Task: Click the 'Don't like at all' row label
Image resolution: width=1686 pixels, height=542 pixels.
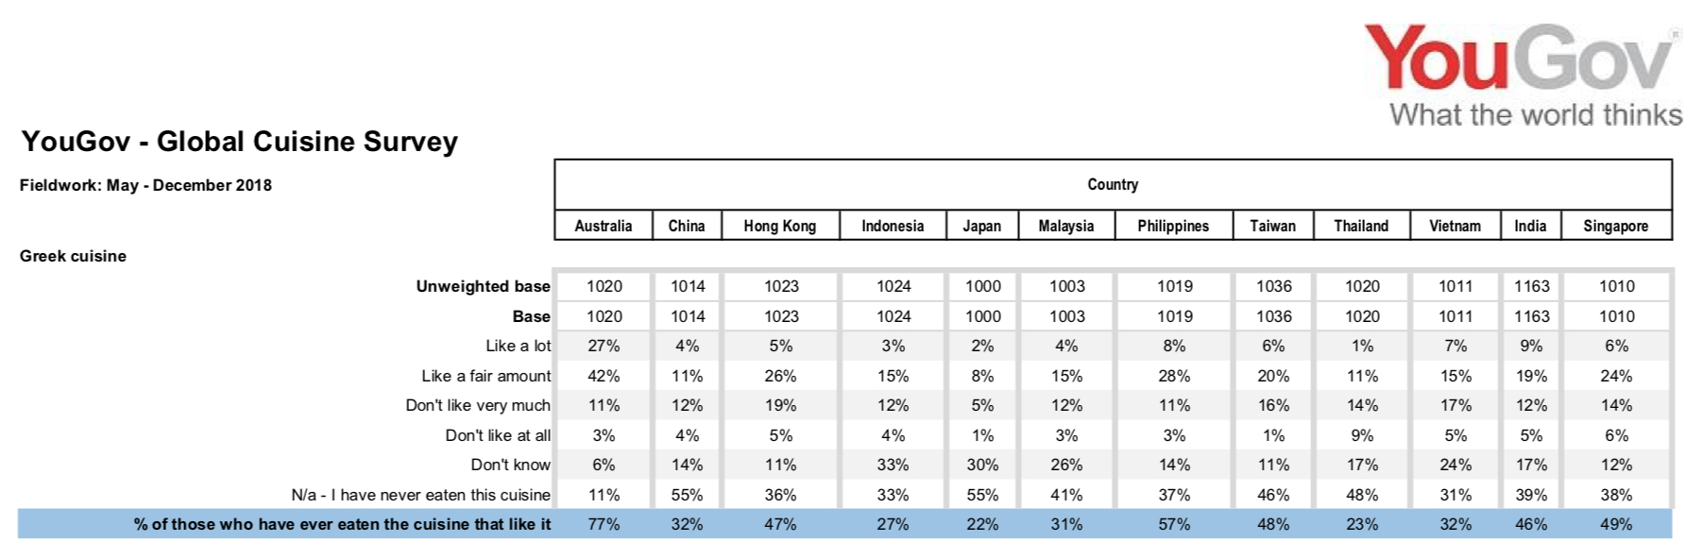Action: point(498,435)
